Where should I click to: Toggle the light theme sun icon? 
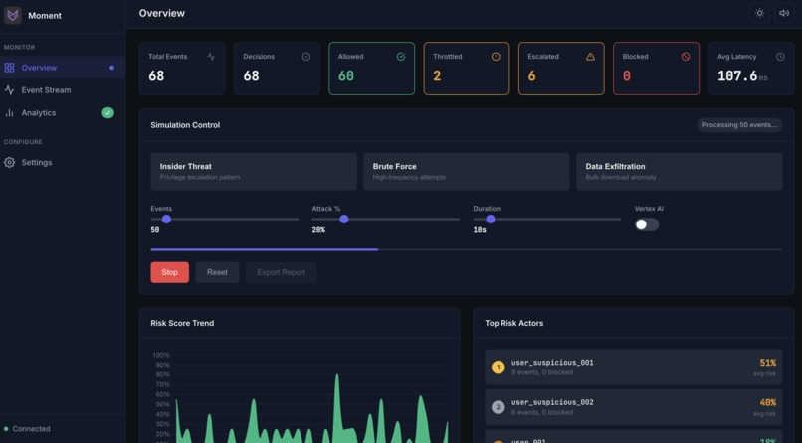click(x=759, y=13)
